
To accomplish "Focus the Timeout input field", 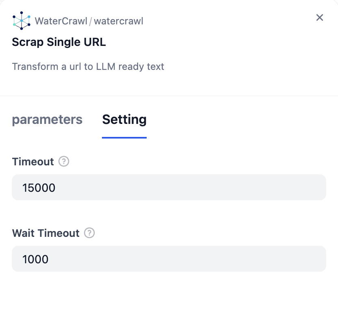I will [169, 187].
